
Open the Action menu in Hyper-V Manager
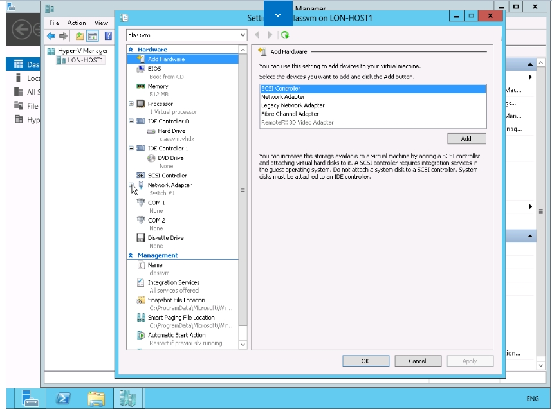pos(77,23)
